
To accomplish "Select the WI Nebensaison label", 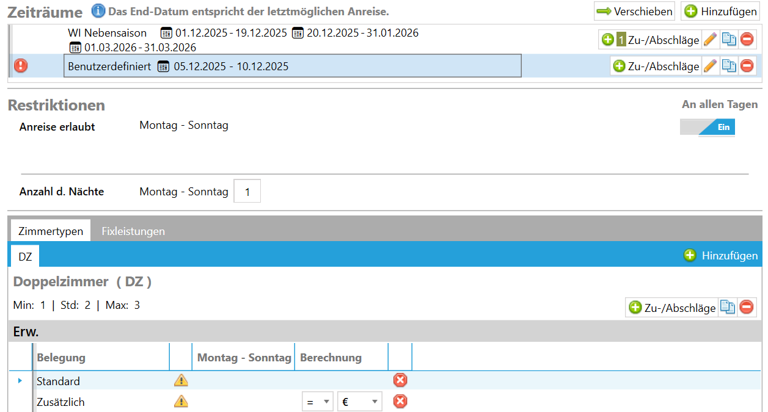I will point(108,33).
